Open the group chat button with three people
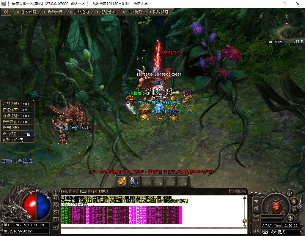 [94, 192]
